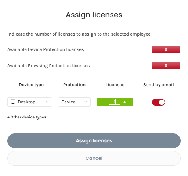Expand Other device types
Viewport: 188px width, 176px height.
27,117
